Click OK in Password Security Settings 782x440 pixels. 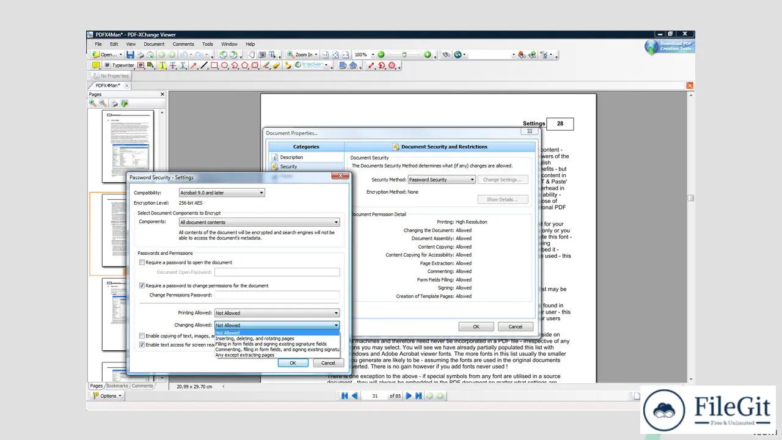coord(293,363)
